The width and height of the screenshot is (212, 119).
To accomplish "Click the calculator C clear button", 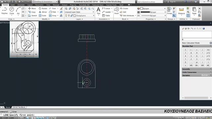I will [185, 50].
